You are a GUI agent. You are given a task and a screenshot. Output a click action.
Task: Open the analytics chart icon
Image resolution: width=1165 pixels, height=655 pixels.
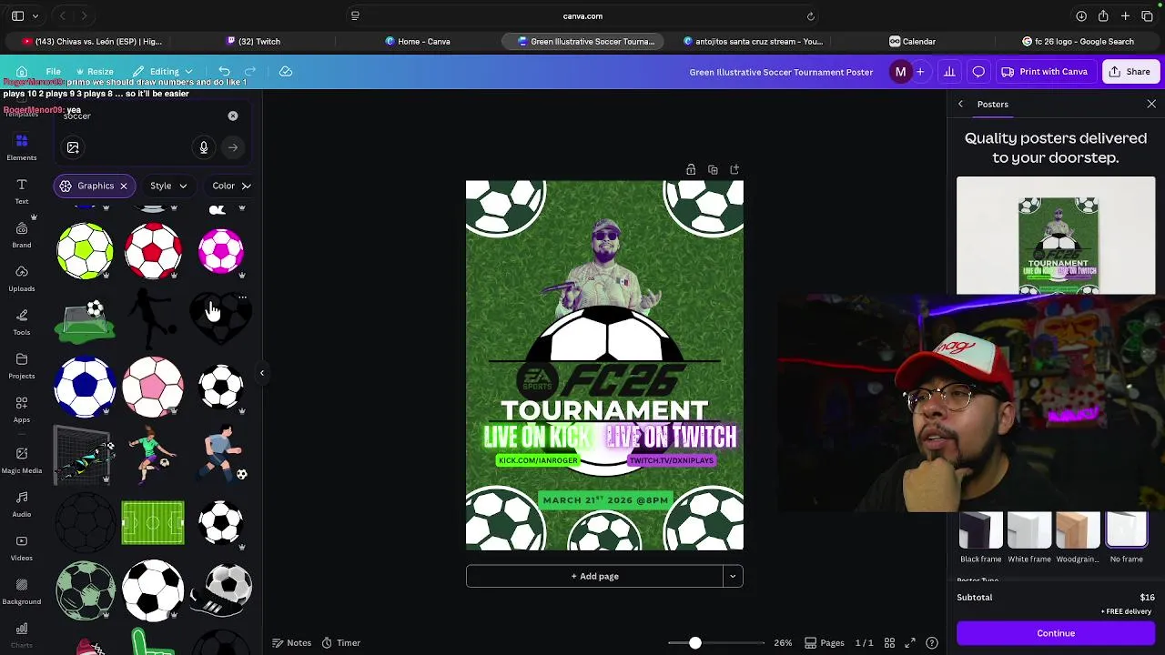click(x=949, y=72)
